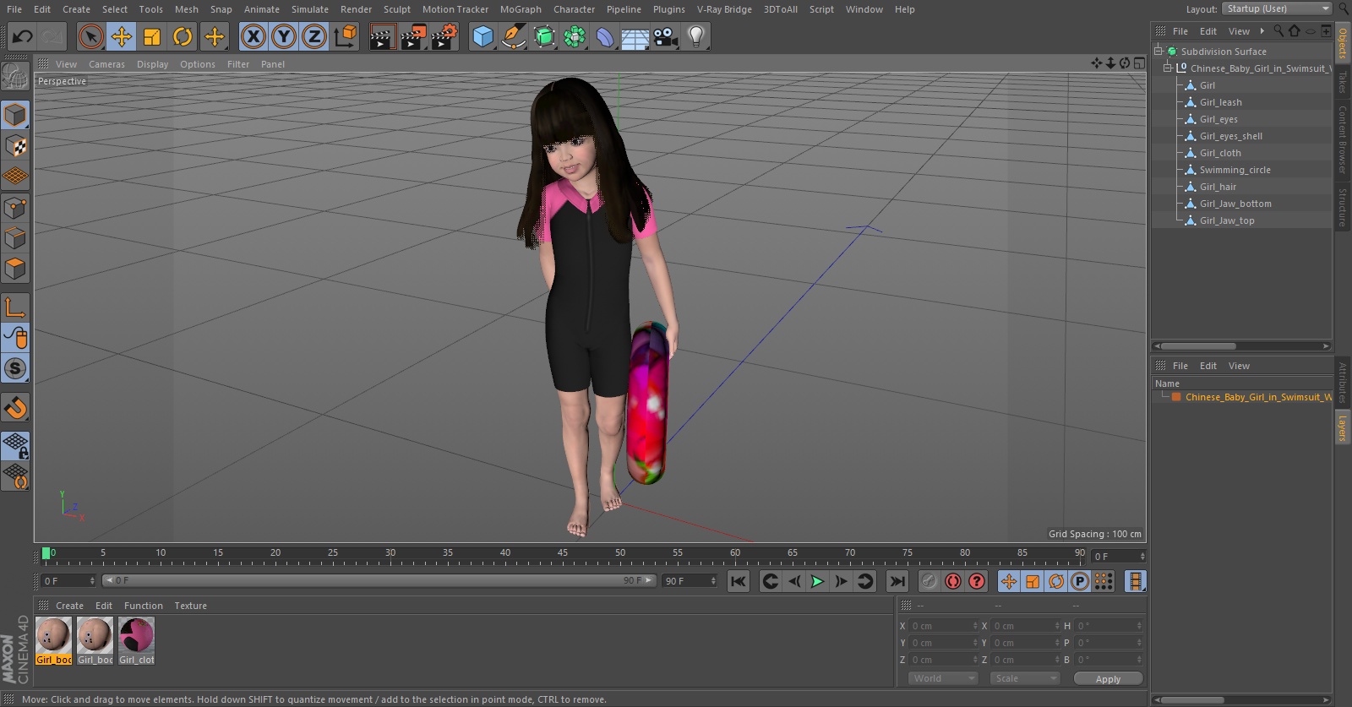Switch coordinate system icon
This screenshot has width=1352, height=707.
pyautogui.click(x=346, y=36)
